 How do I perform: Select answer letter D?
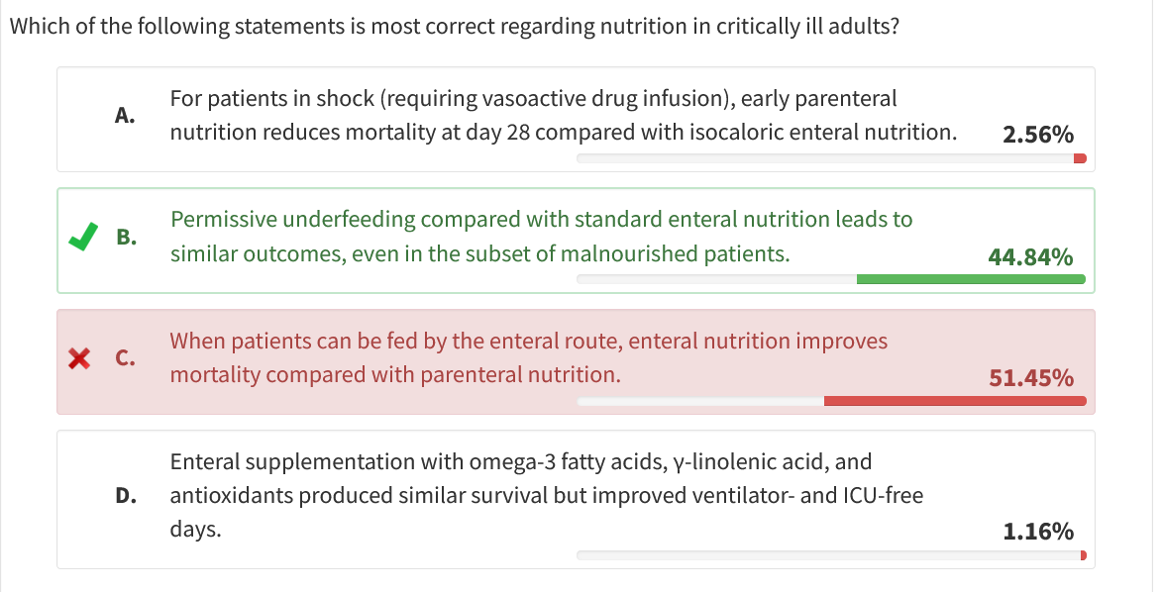[x=125, y=495]
